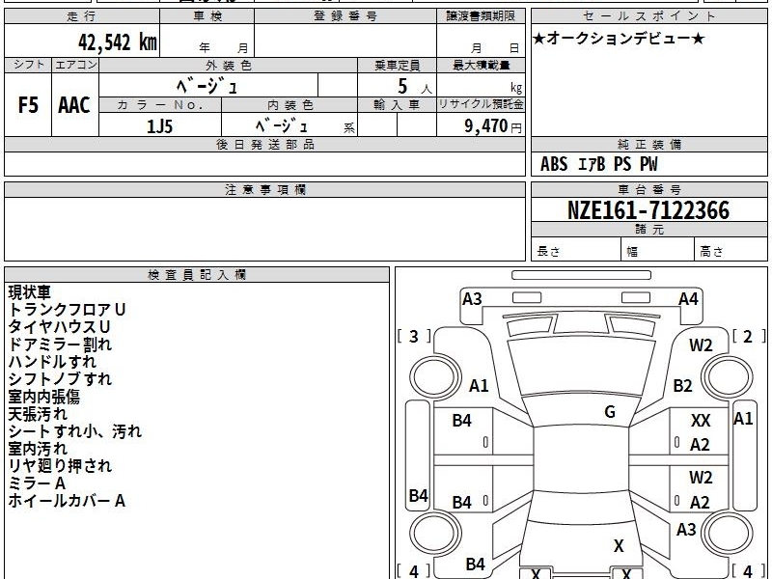The image size is (772, 579).
Task: Click inspector note 室内汚れ
Action: point(38,449)
